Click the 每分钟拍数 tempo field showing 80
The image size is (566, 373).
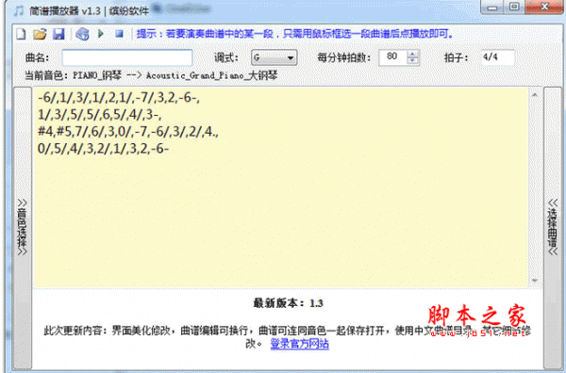(392, 57)
